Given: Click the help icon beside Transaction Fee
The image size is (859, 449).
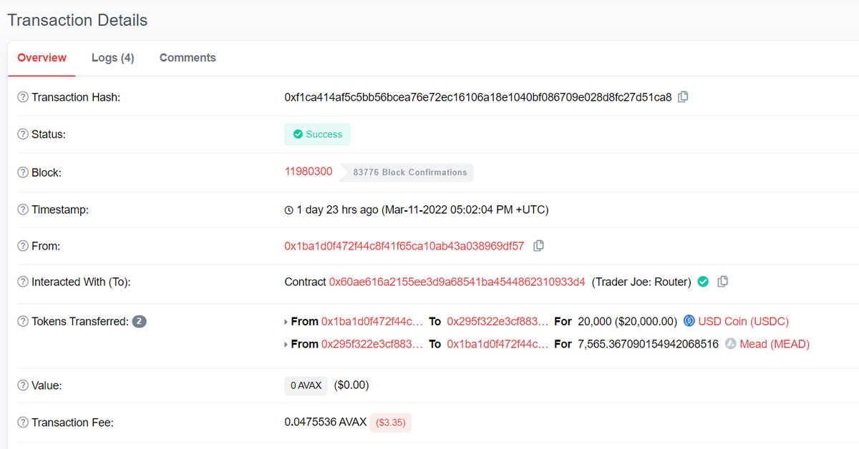Looking at the screenshot, I should 23,423.
